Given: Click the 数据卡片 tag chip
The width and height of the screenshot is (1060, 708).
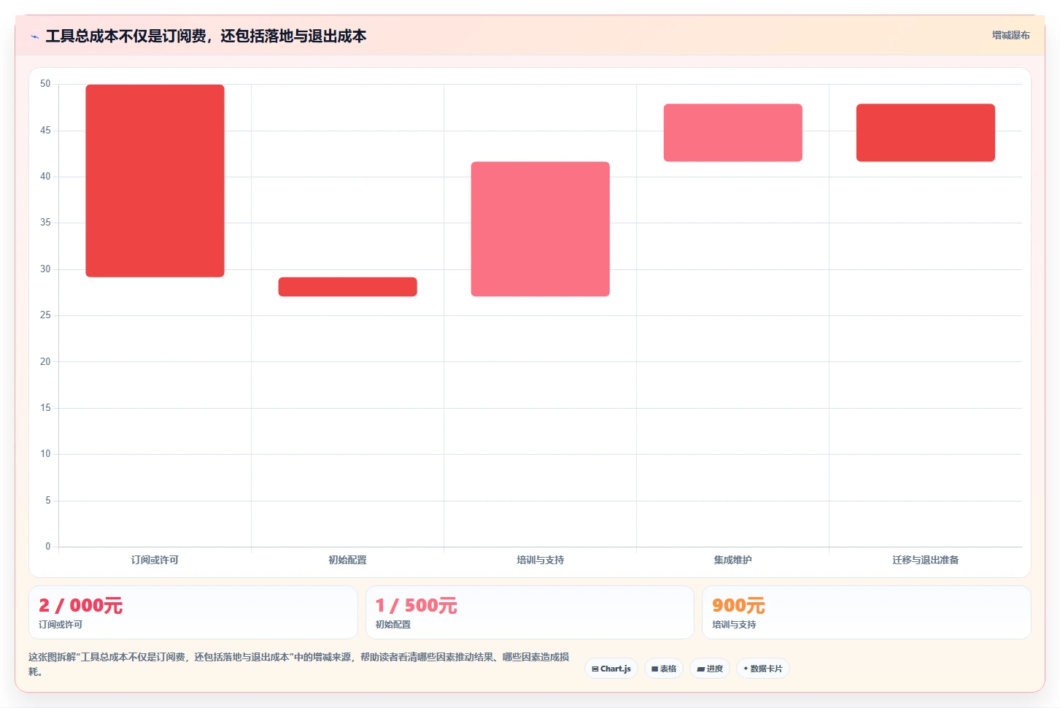Looking at the screenshot, I should (x=762, y=669).
